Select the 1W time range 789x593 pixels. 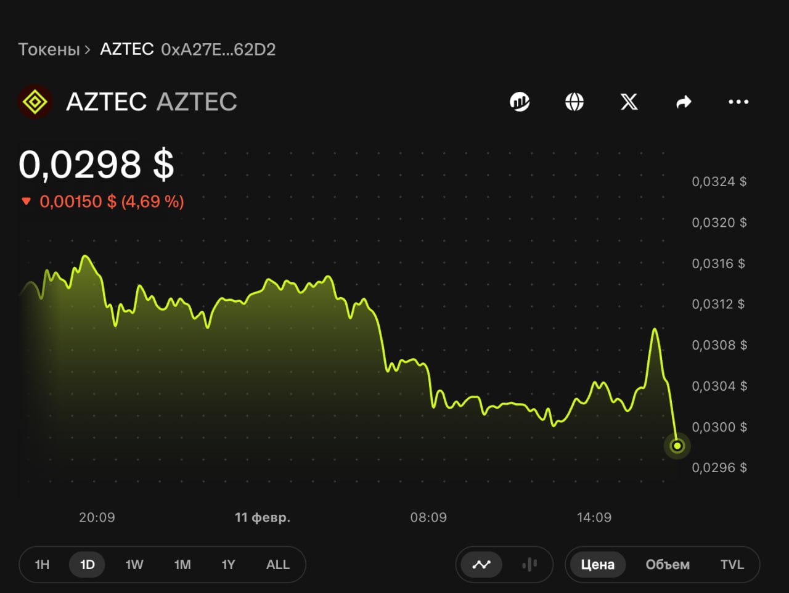[134, 564]
